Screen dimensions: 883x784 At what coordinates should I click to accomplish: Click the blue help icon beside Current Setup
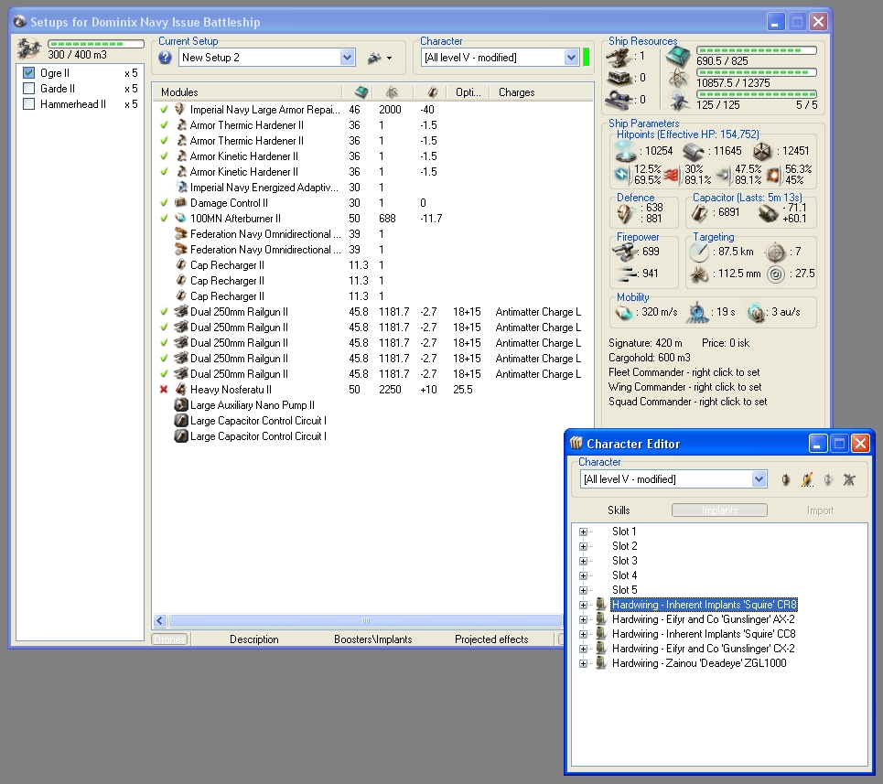tap(166, 58)
